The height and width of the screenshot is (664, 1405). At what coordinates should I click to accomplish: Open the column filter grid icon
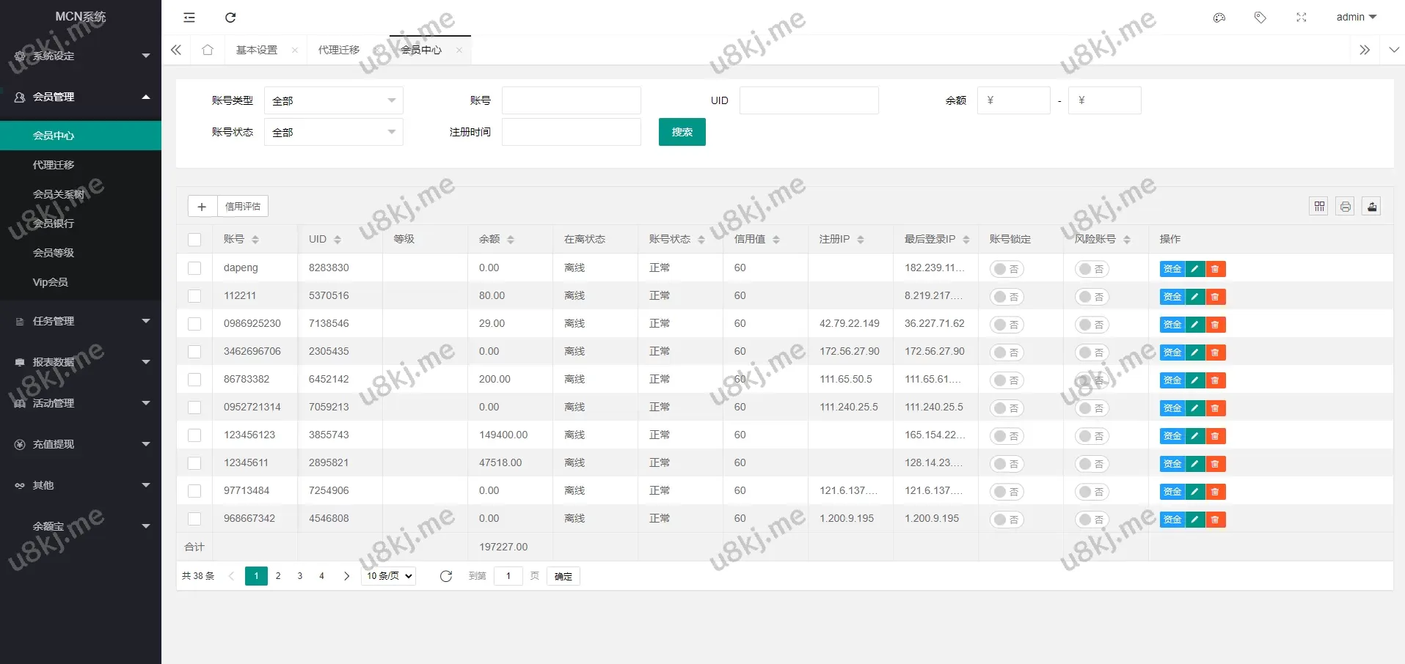(x=1319, y=207)
